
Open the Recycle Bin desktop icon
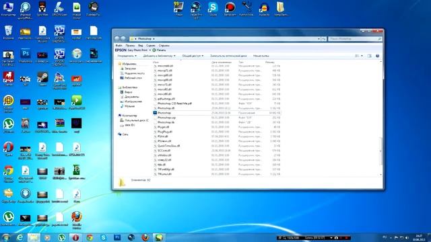(x=8, y=32)
